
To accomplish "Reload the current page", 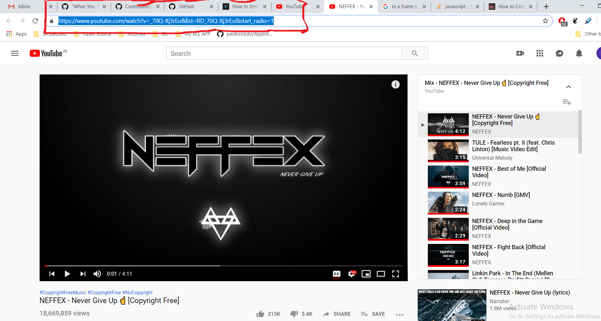I will (x=35, y=21).
